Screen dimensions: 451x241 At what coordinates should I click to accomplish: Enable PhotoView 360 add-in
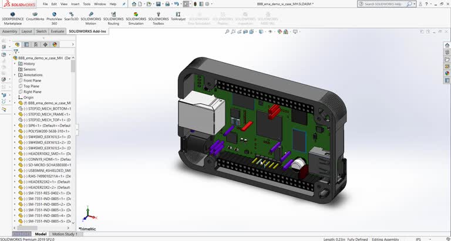coord(54,18)
